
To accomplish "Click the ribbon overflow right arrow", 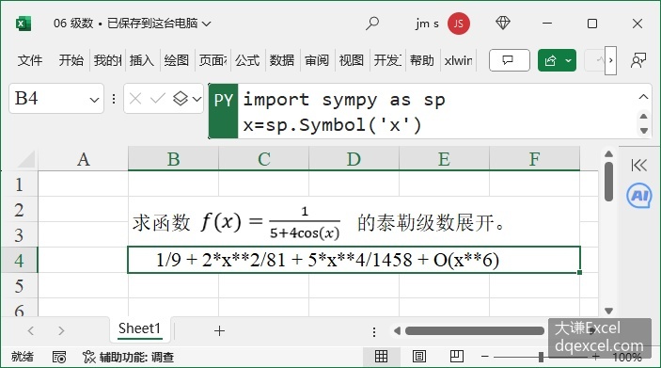I will click(611, 61).
